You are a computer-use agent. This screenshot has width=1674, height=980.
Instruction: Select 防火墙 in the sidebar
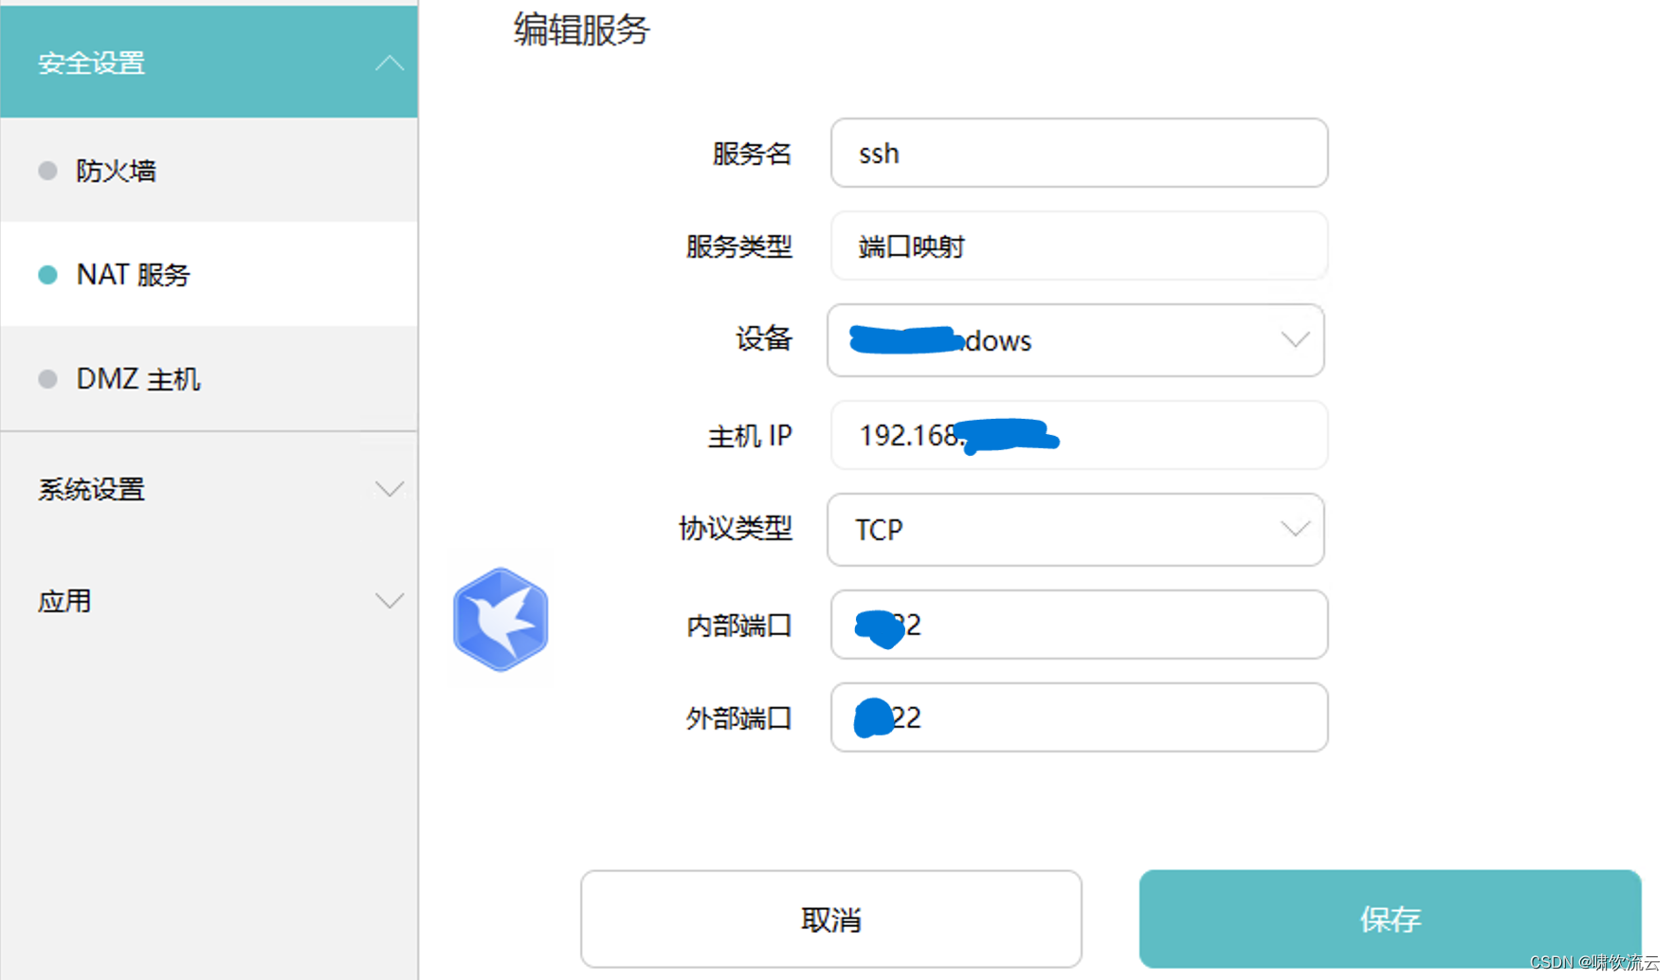[x=117, y=171]
